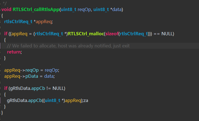Click pData member in appReq->pData assignment

[x=32, y=76]
